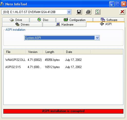Go to the Configuration tab

click(x=75, y=20)
